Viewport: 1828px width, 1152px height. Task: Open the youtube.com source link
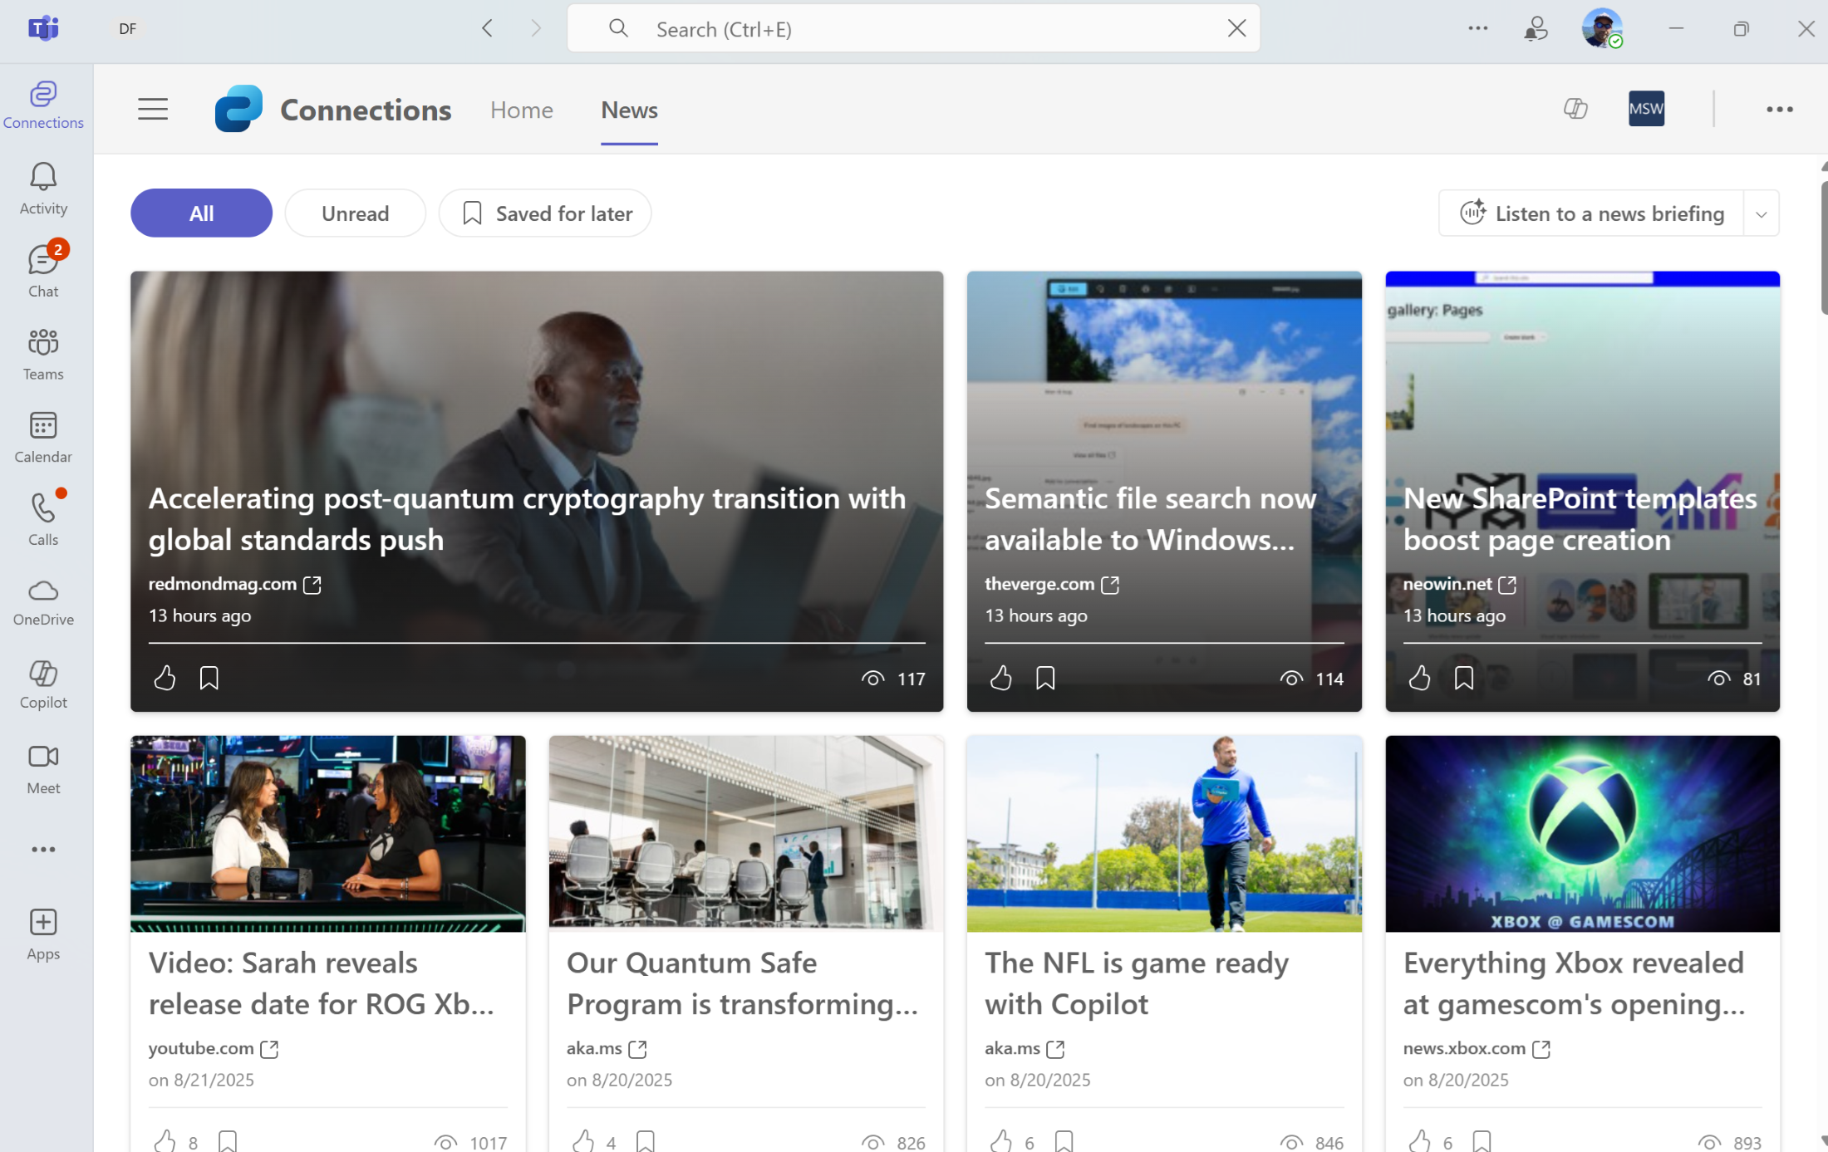214,1048
